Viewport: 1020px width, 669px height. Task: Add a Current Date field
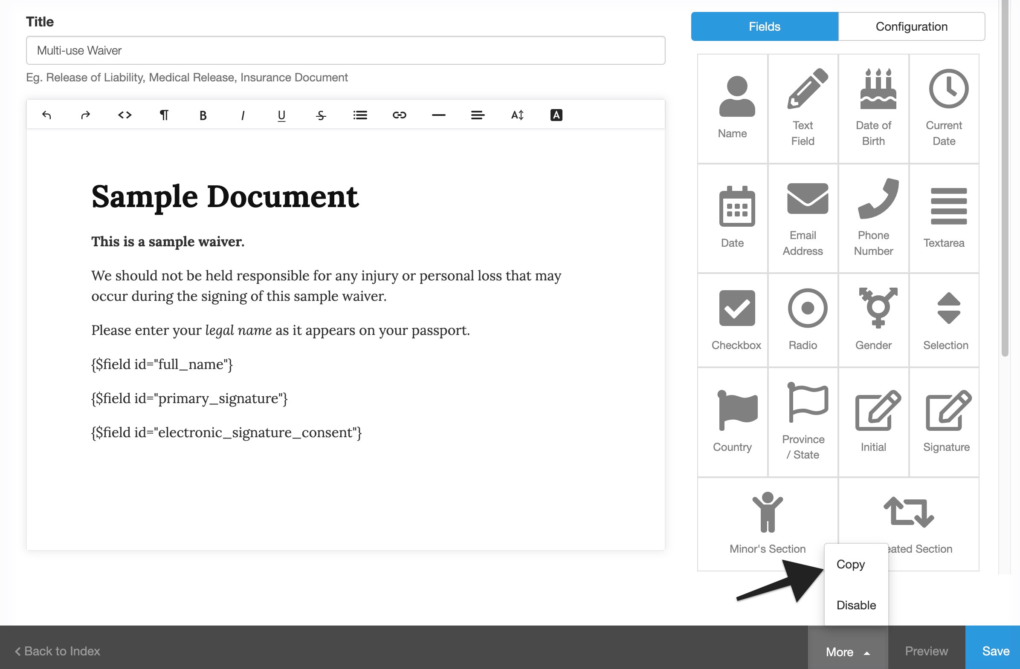(x=944, y=108)
